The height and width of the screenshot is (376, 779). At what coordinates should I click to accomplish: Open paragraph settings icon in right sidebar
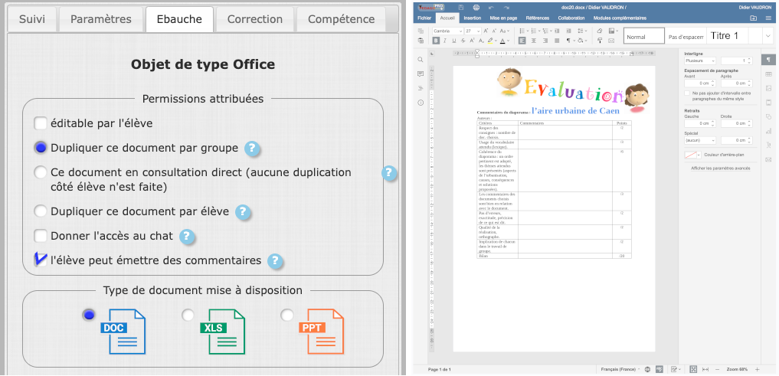[x=768, y=60]
